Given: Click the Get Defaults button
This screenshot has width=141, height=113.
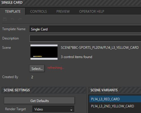Looking at the screenshot, I should [39, 101].
